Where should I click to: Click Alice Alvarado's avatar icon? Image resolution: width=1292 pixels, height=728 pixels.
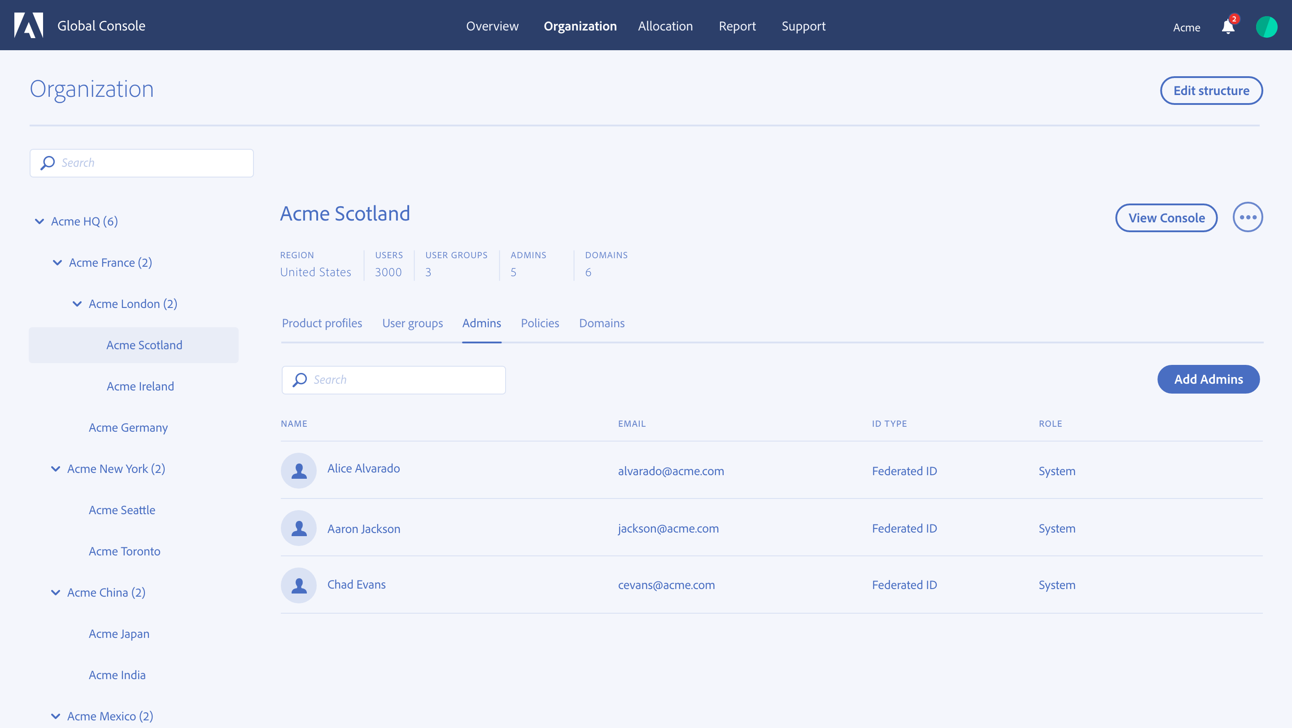299,470
